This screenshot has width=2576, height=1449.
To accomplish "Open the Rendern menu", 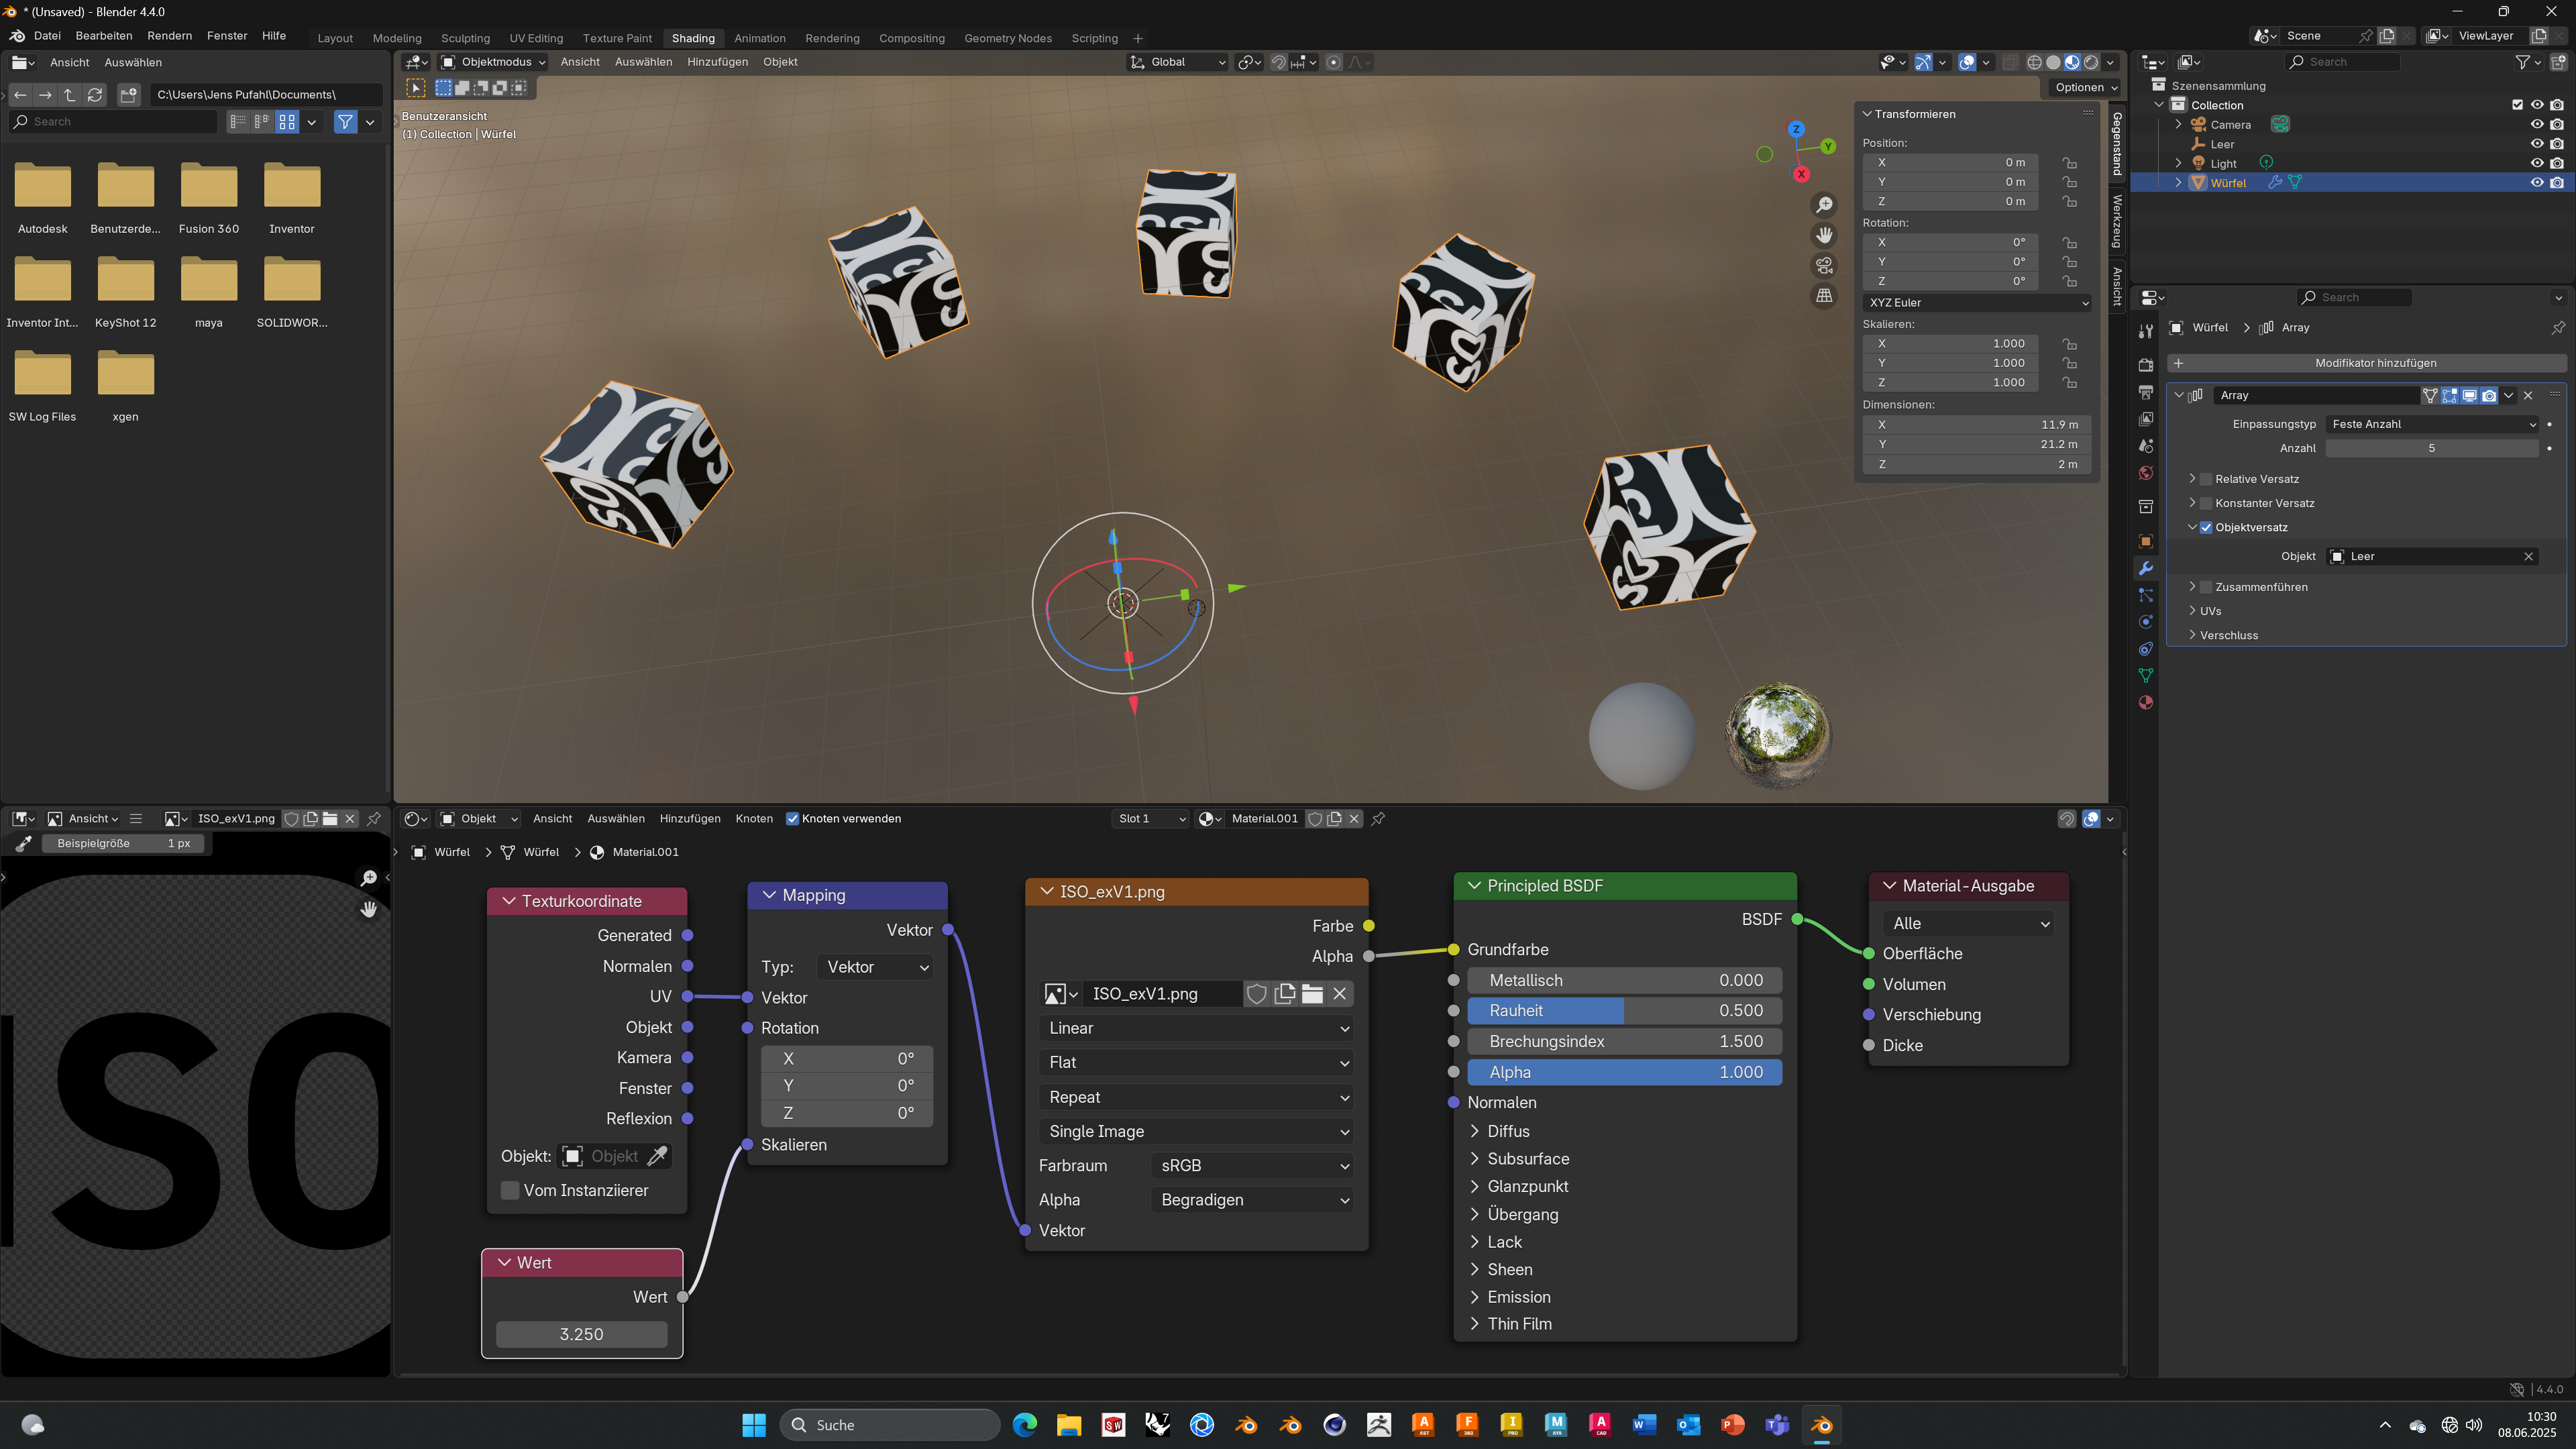I will pyautogui.click(x=169, y=36).
